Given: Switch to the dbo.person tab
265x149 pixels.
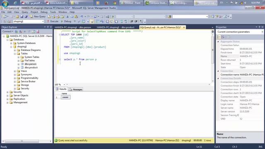Looking at the screenshot, I should [73, 27].
